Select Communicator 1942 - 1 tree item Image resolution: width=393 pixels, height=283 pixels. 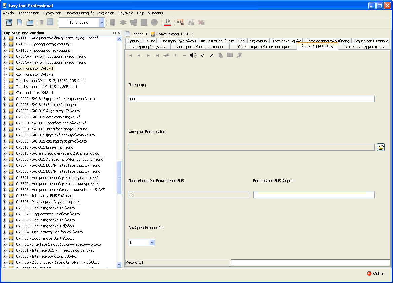35,93
